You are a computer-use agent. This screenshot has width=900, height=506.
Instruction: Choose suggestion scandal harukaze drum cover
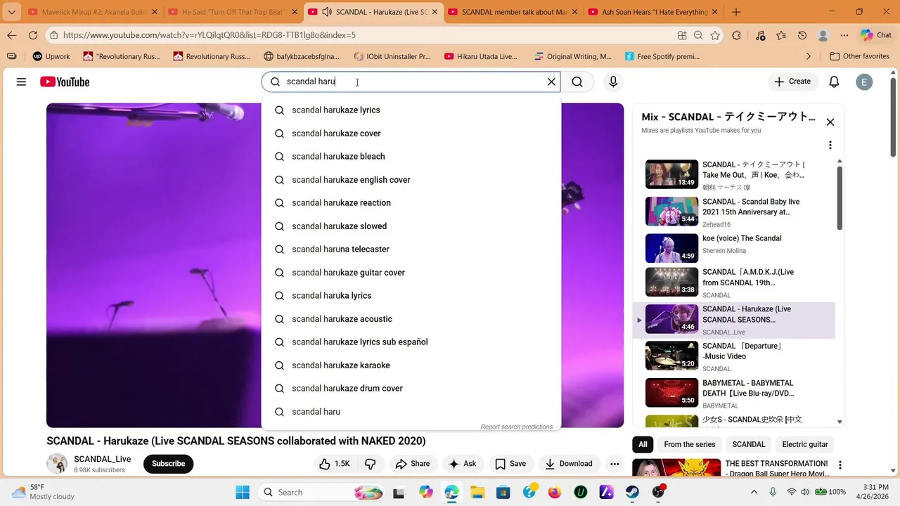click(x=411, y=389)
